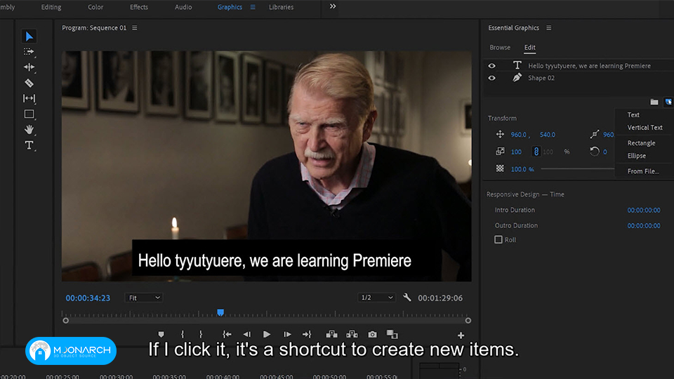Select the Razor tool
This screenshot has width=674, height=379.
click(29, 83)
